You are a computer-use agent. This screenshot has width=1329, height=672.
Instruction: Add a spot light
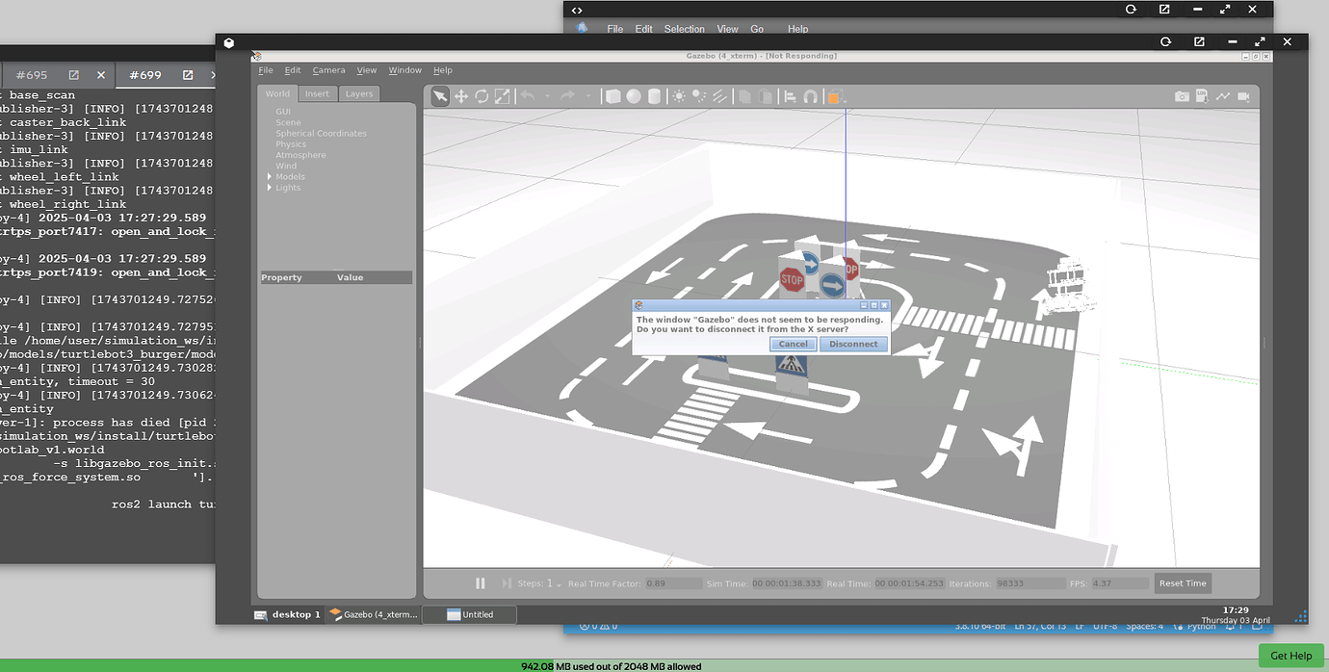point(699,96)
